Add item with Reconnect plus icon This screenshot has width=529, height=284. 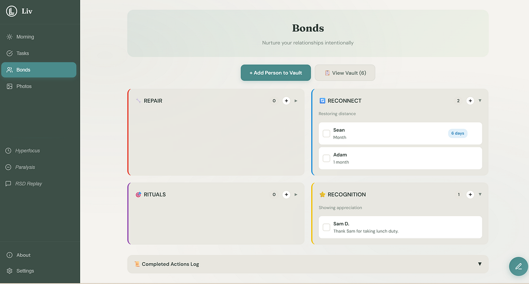coord(470,101)
